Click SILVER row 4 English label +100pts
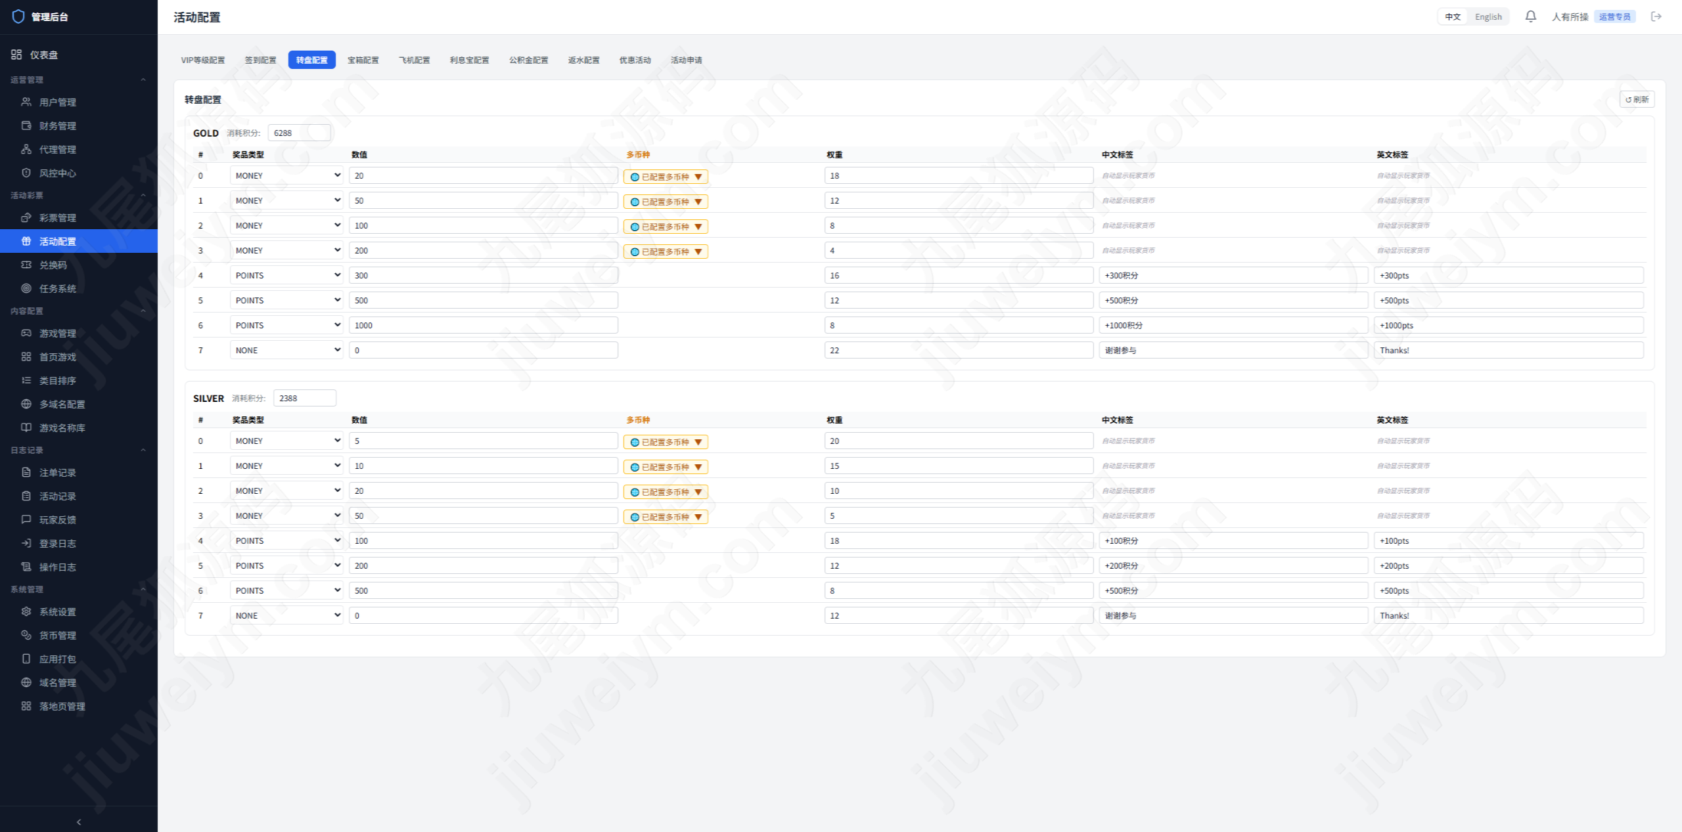 (x=1509, y=540)
